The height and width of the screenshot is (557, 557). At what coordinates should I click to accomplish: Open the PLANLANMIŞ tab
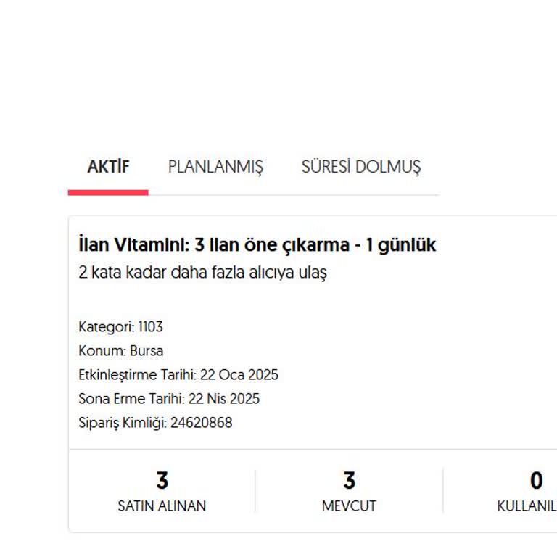point(215,168)
